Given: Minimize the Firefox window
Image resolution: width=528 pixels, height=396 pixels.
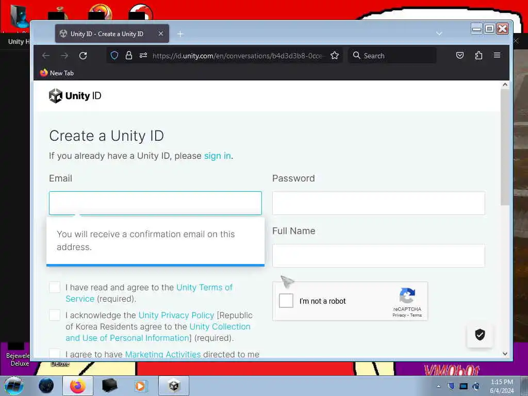Looking at the screenshot, I should [477, 29].
